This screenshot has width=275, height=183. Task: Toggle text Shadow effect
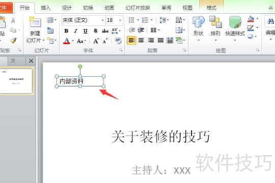click(95, 31)
